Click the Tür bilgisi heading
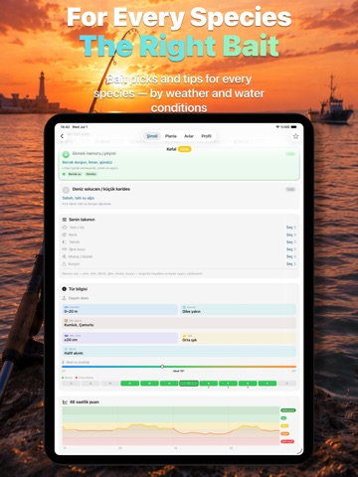 click(x=78, y=289)
